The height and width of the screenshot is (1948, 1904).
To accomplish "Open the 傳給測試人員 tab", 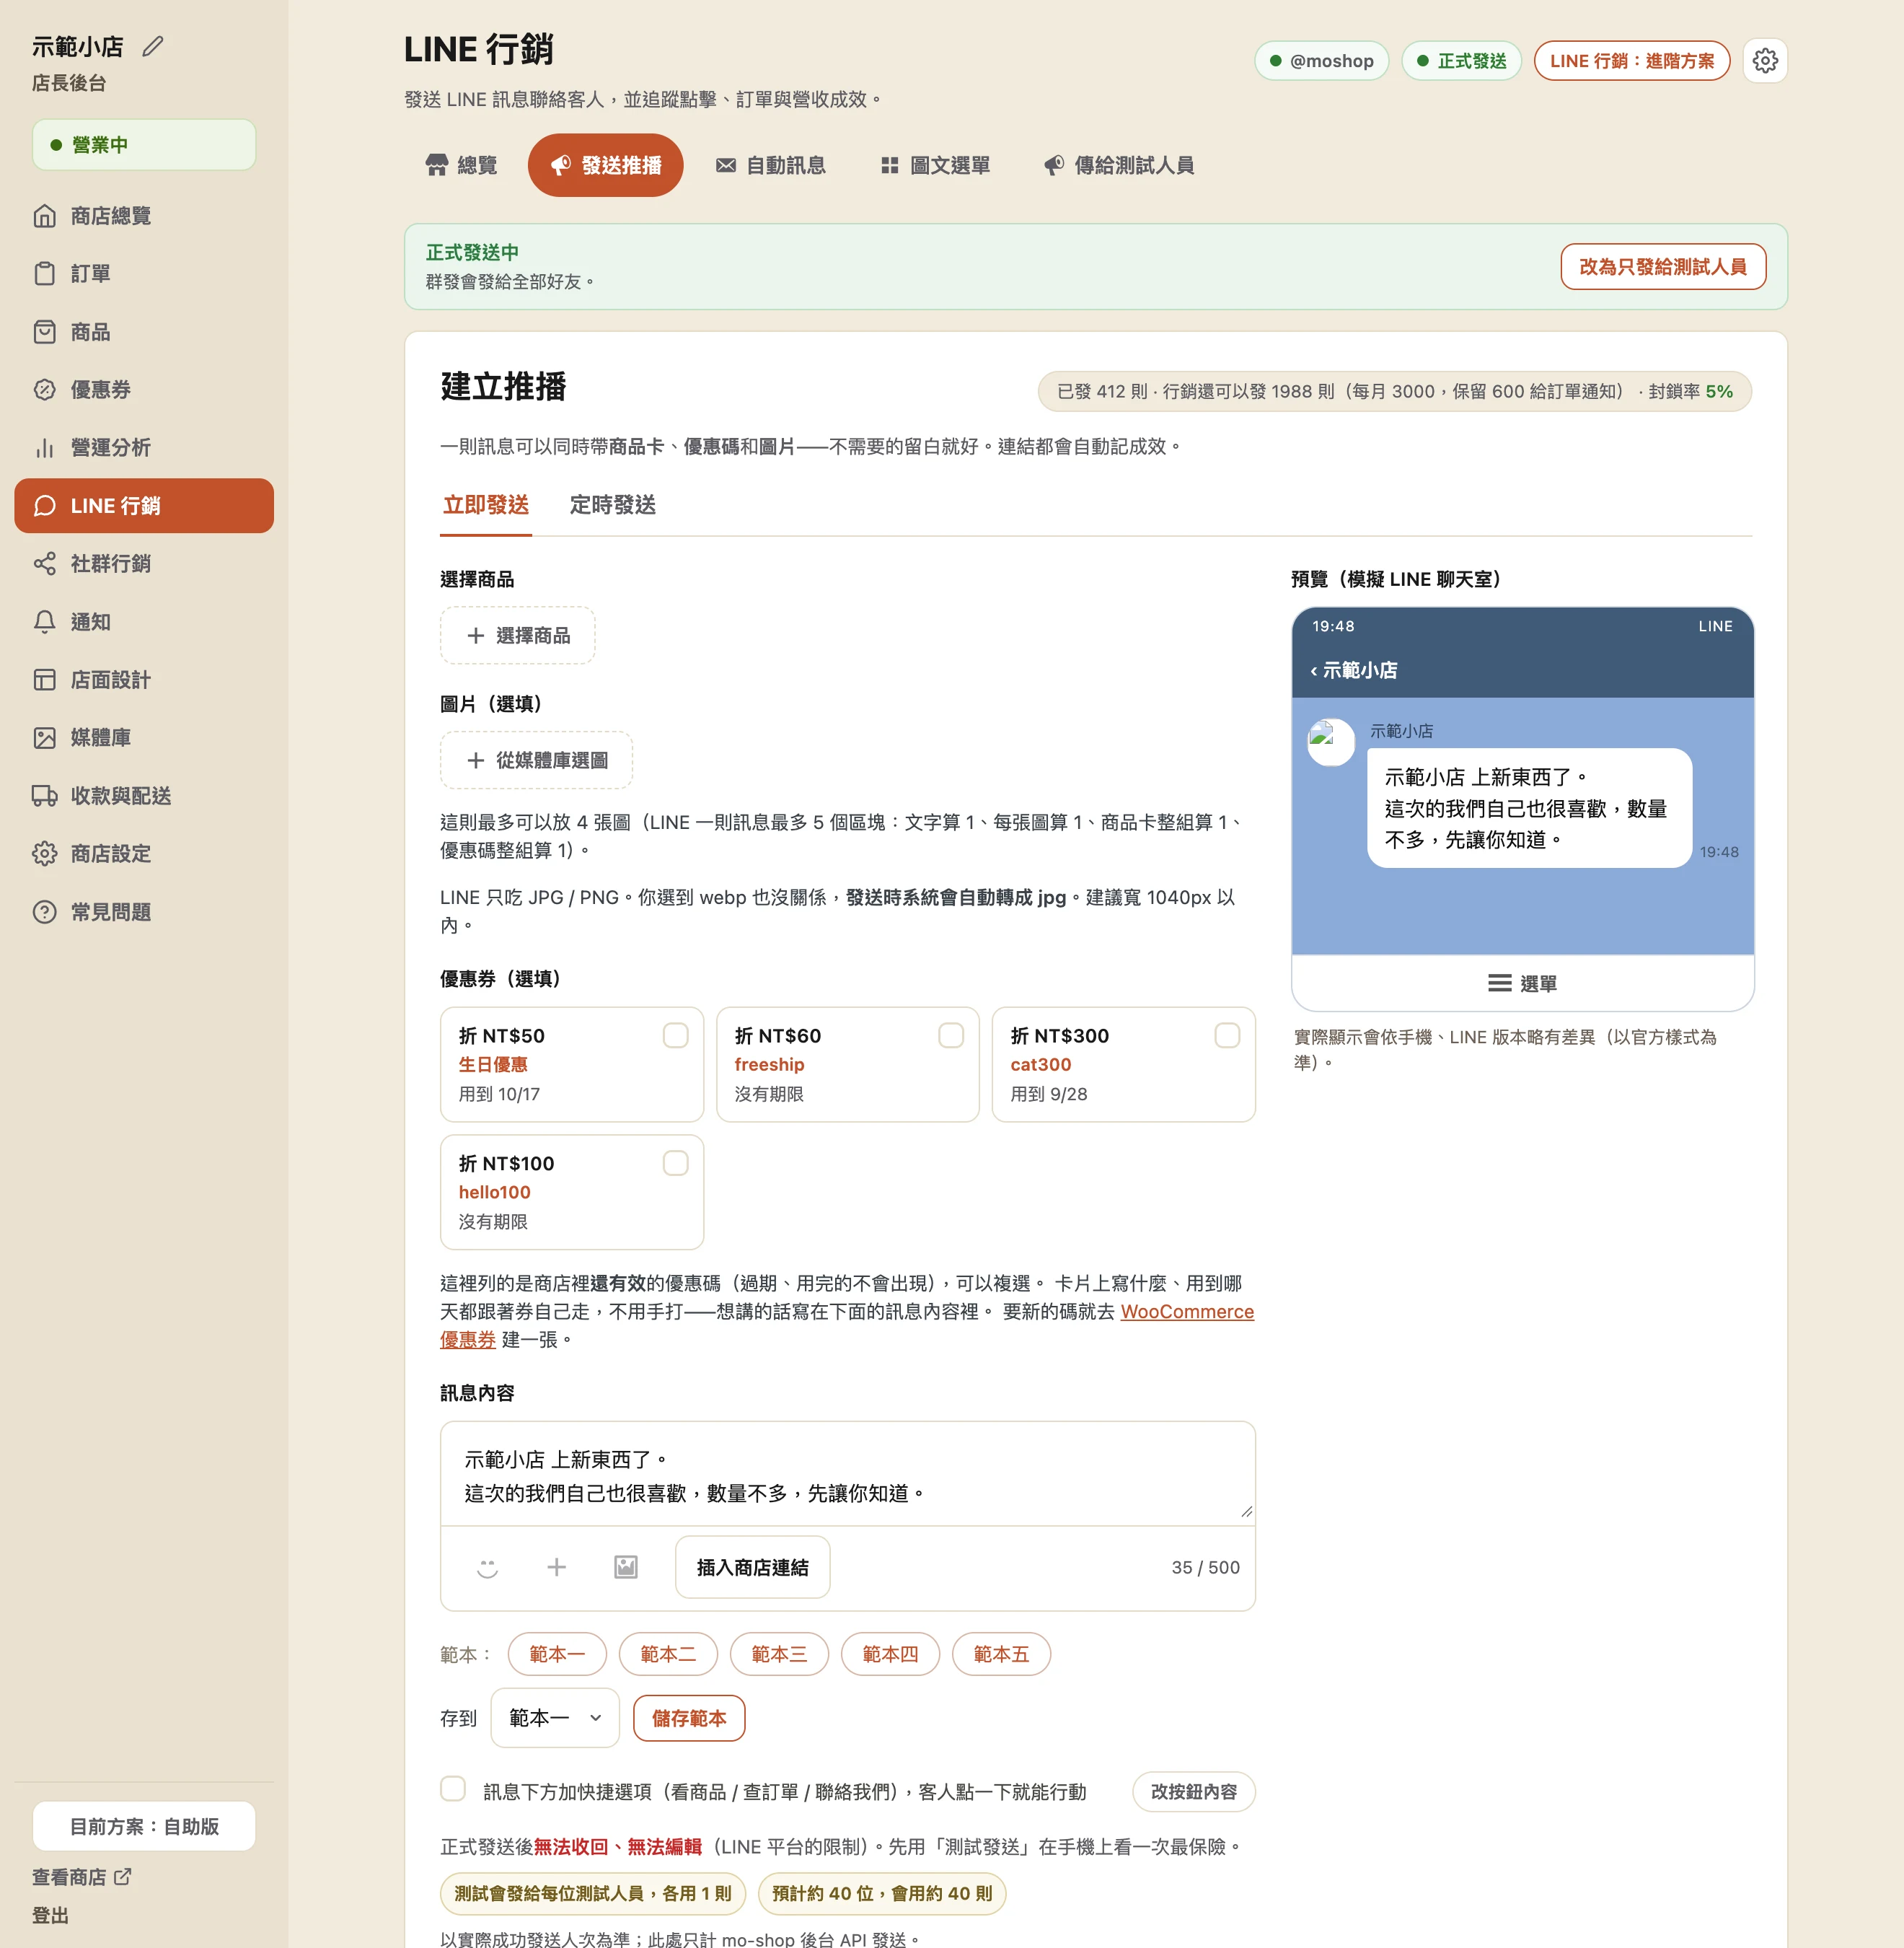I will pyautogui.click(x=1119, y=165).
